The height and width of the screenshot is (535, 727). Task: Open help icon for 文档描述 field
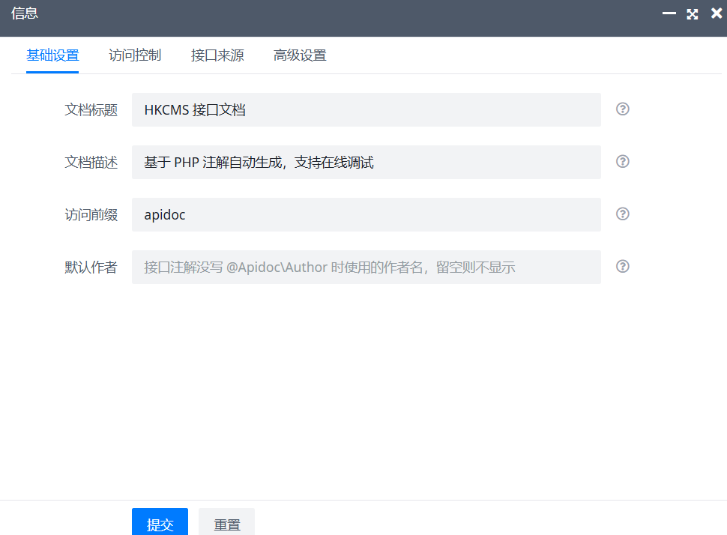622,161
